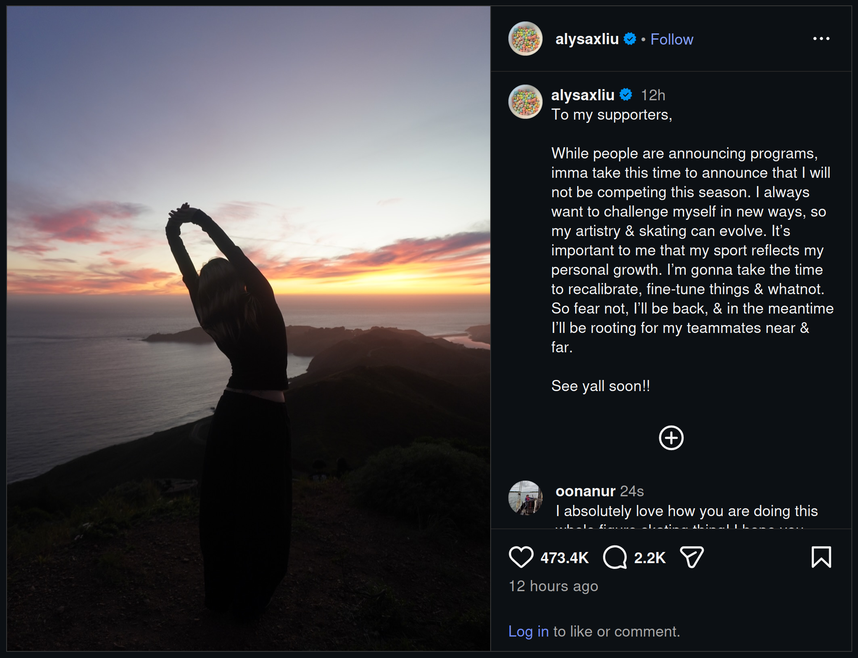Click the alysaxliu profile picture in the header
858x658 pixels.
point(525,39)
